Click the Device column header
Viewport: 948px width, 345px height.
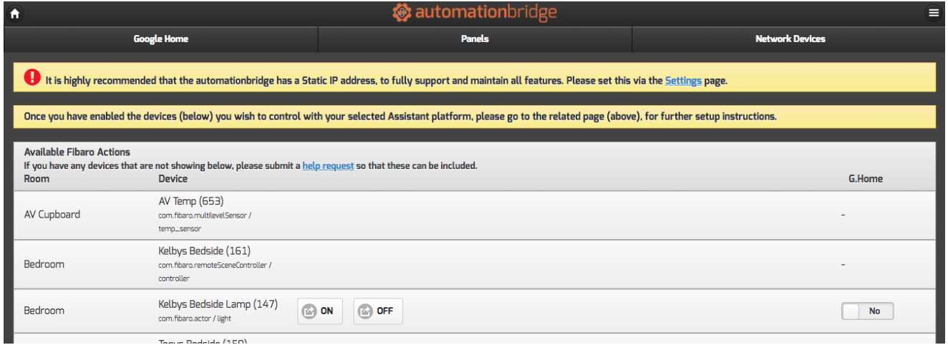[173, 179]
